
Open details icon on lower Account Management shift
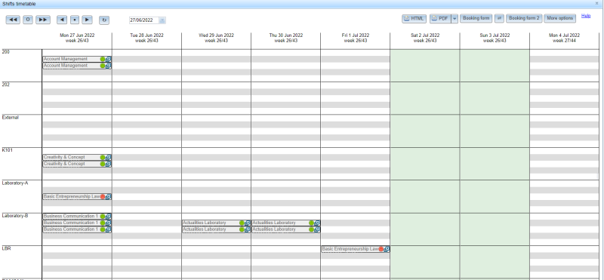pos(109,66)
